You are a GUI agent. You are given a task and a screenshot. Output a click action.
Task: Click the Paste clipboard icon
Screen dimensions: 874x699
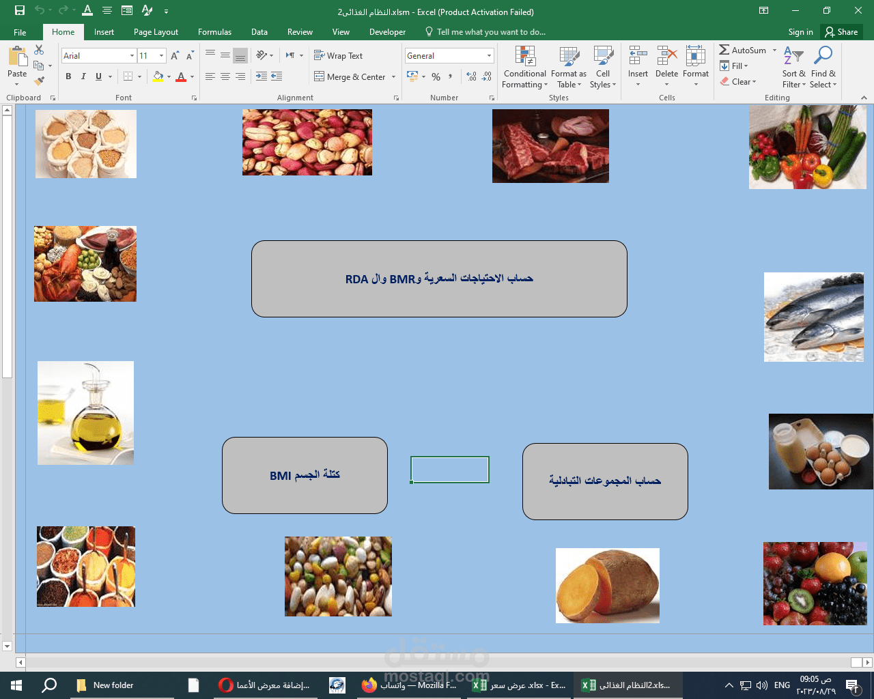(17, 57)
